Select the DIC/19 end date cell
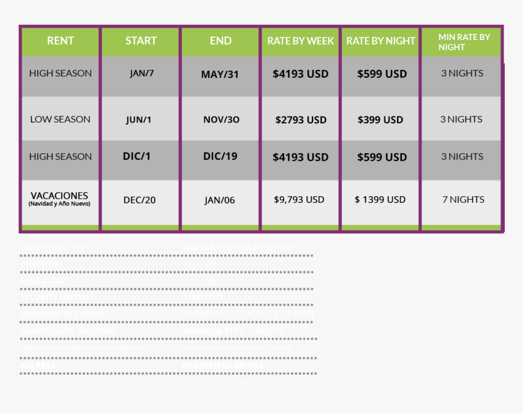 220,156
